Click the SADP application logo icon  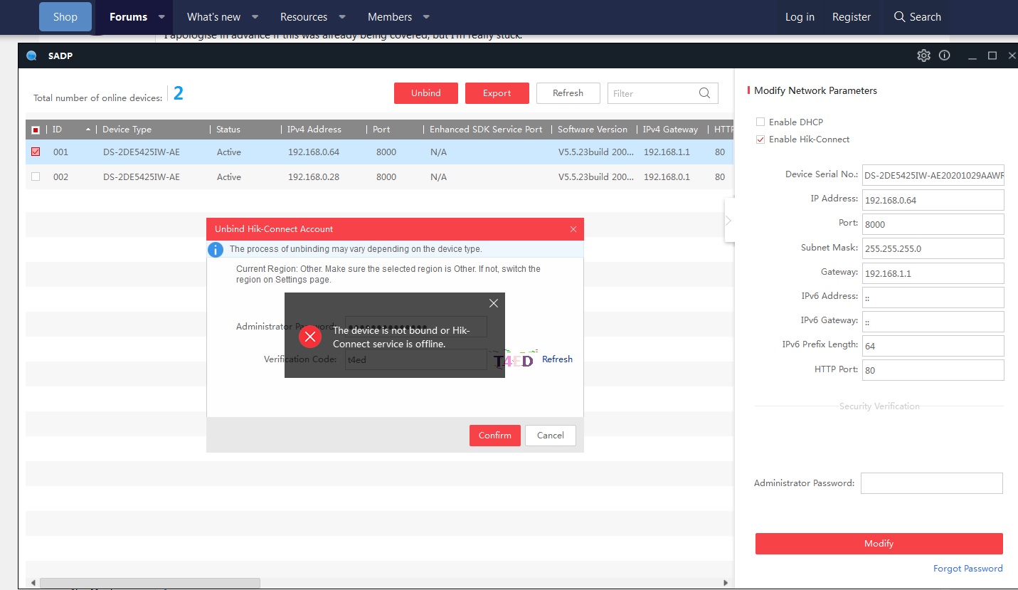(31, 56)
